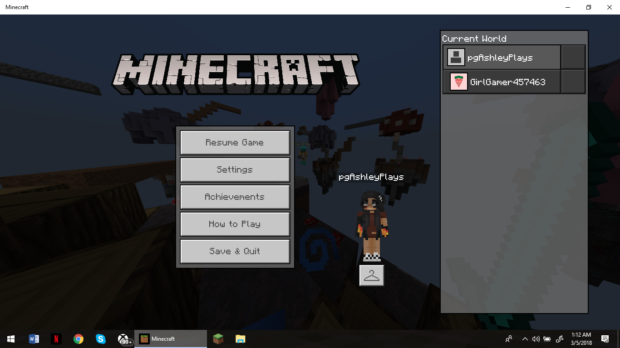Open Microsoft Word from the taskbar
620x348 pixels.
click(34, 339)
